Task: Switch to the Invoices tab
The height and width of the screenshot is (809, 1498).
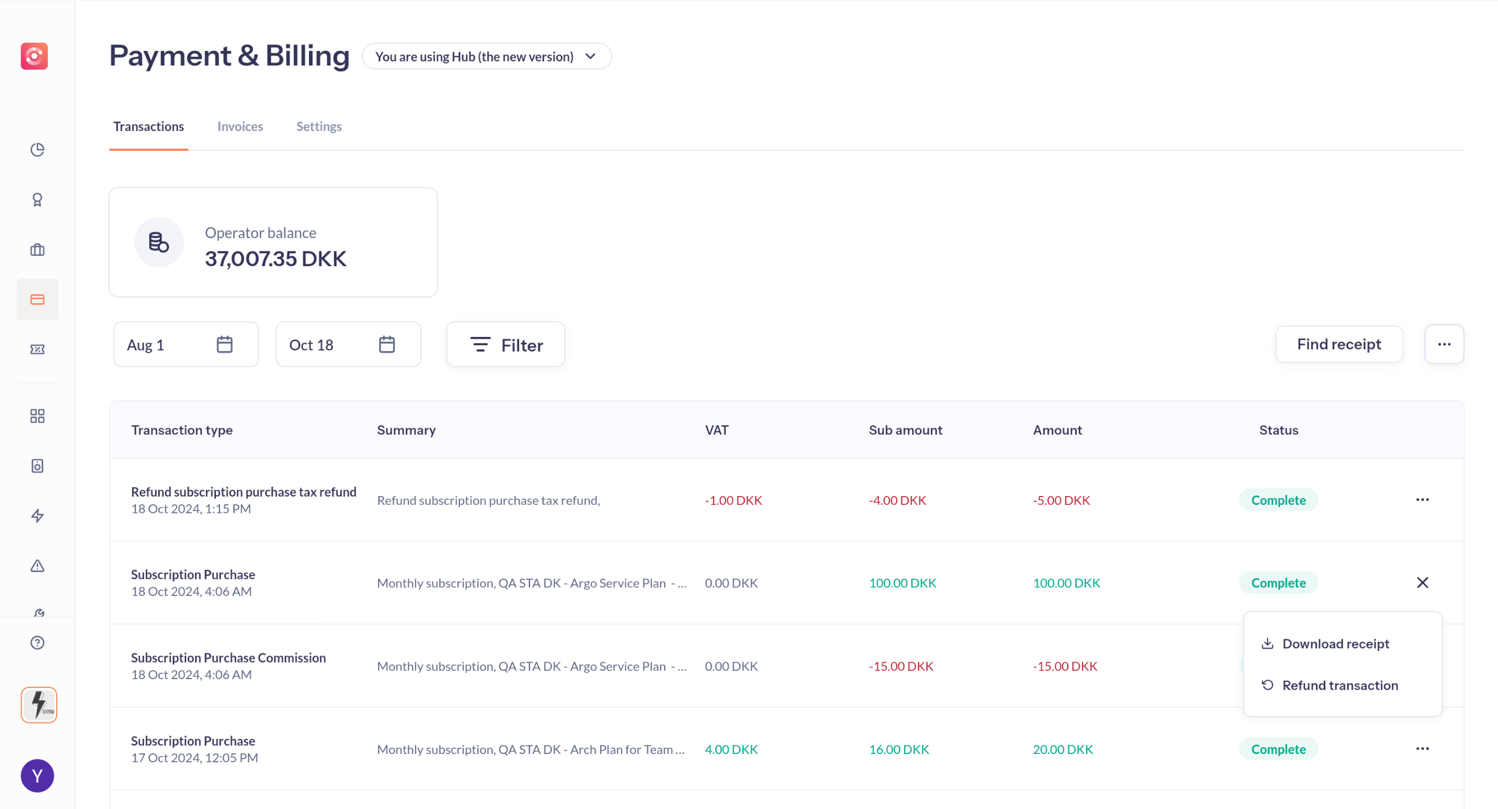Action: pyautogui.click(x=240, y=126)
